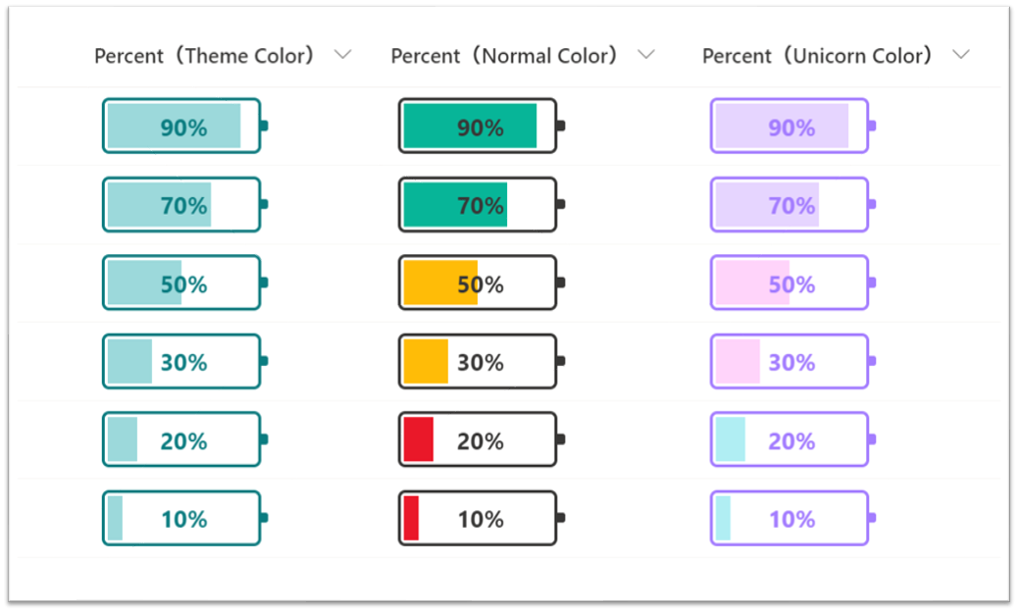Click the Percent (Theme Color) column header text
This screenshot has width=1018, height=612.
point(204,56)
